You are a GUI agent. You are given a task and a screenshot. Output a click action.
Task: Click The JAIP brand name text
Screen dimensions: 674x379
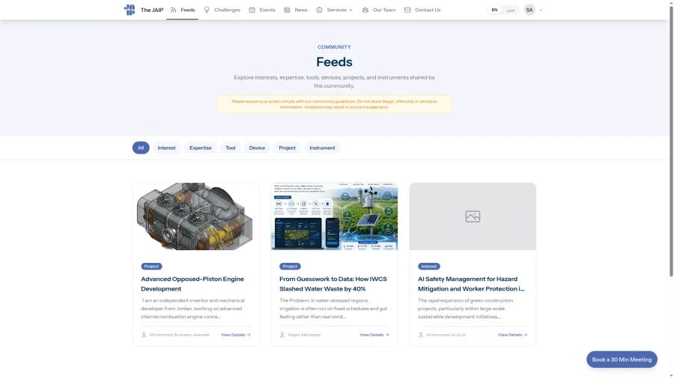[x=152, y=10]
